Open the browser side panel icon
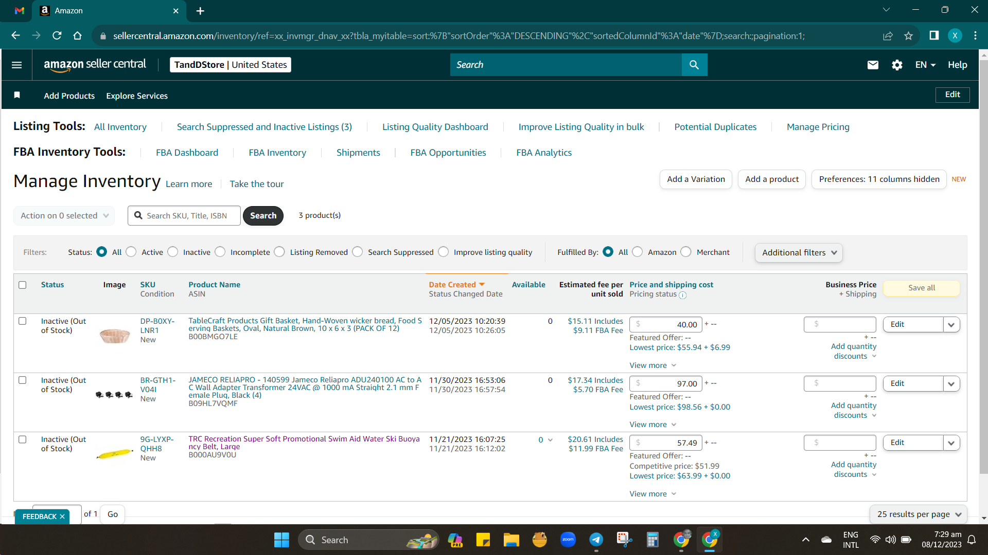Viewport: 988px width, 555px height. (x=934, y=35)
